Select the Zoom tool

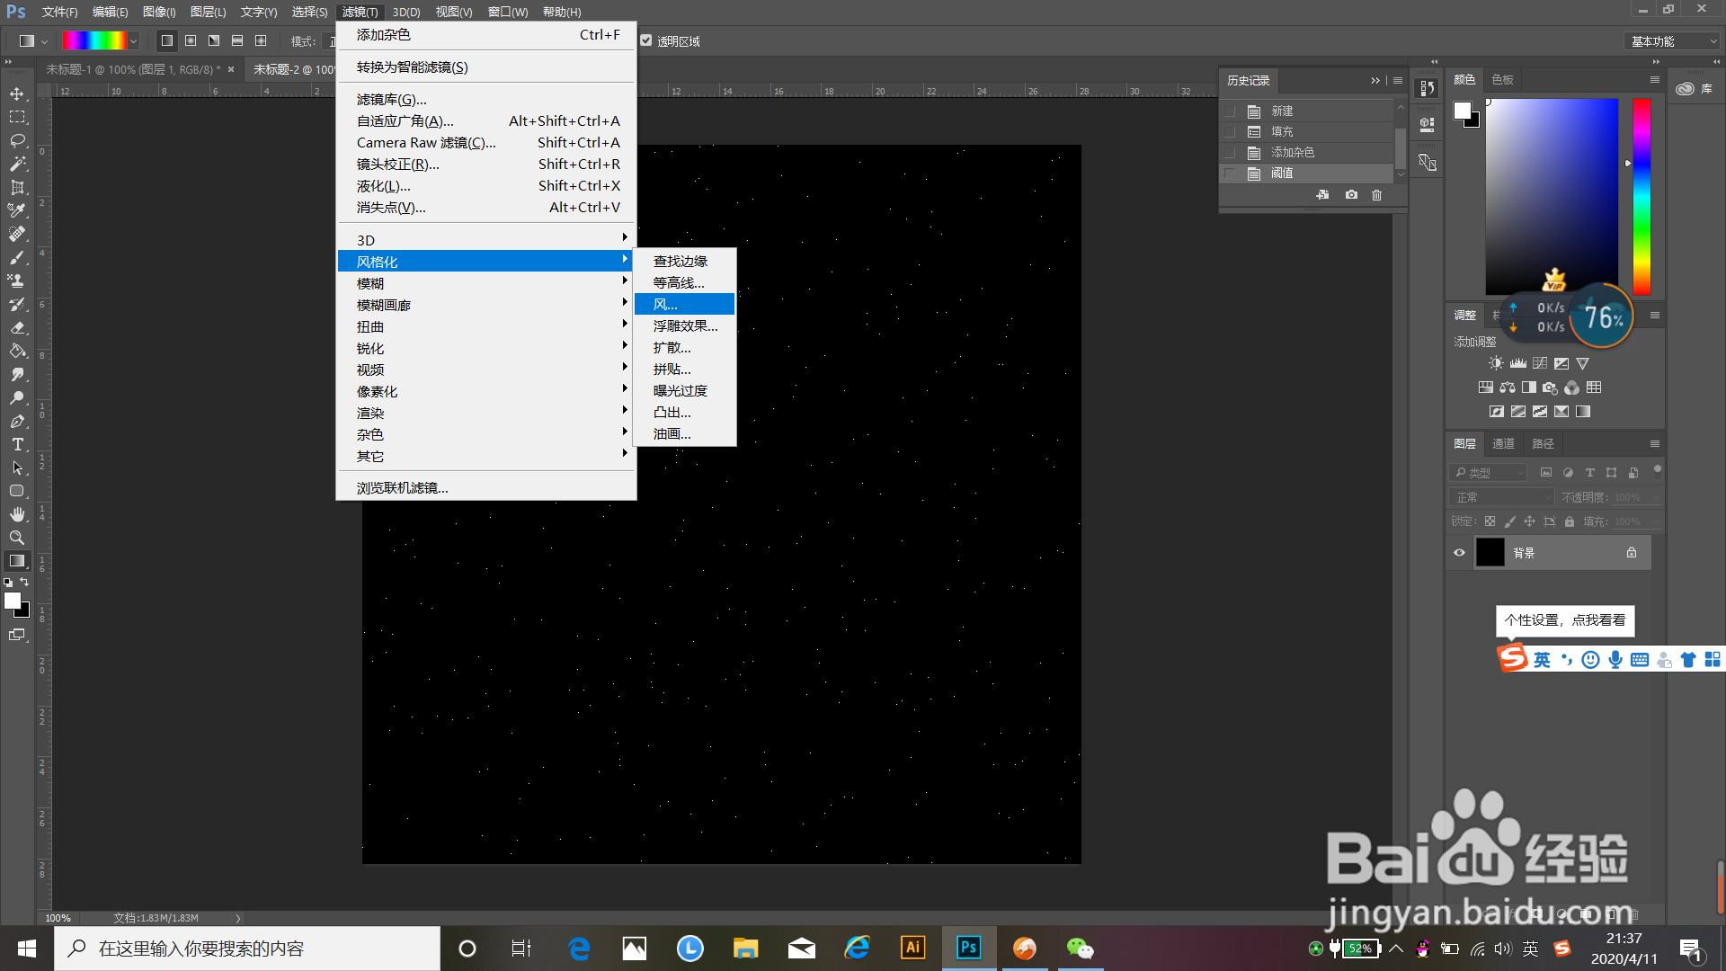[17, 538]
